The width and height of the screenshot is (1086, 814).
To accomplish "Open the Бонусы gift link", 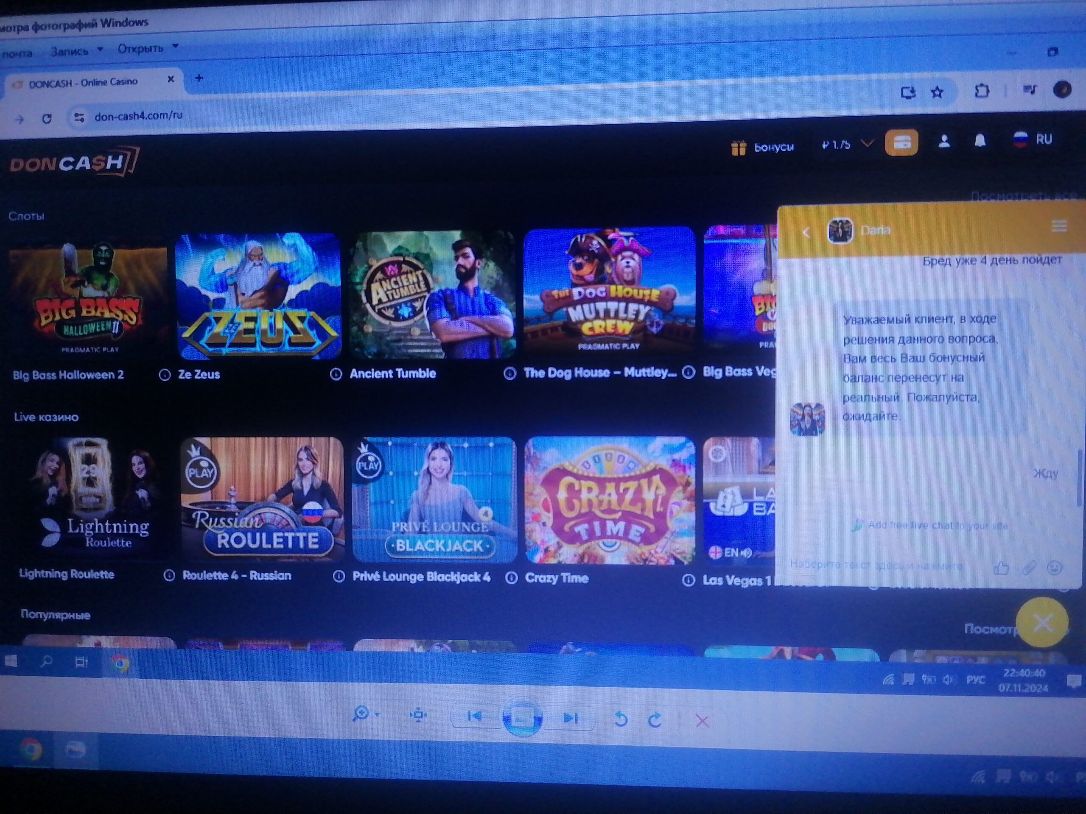I will coord(762,147).
